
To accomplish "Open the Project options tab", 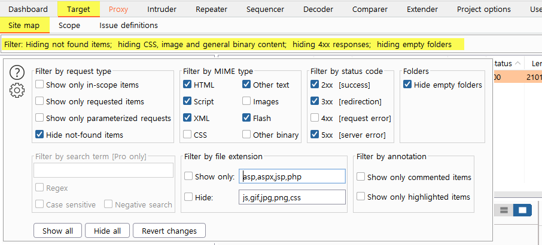I will point(484,10).
